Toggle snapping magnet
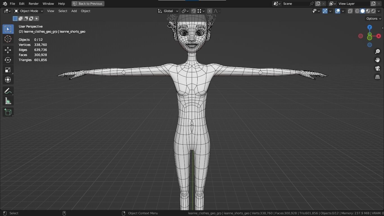Viewport: 384px width, 216px height. 194,11
